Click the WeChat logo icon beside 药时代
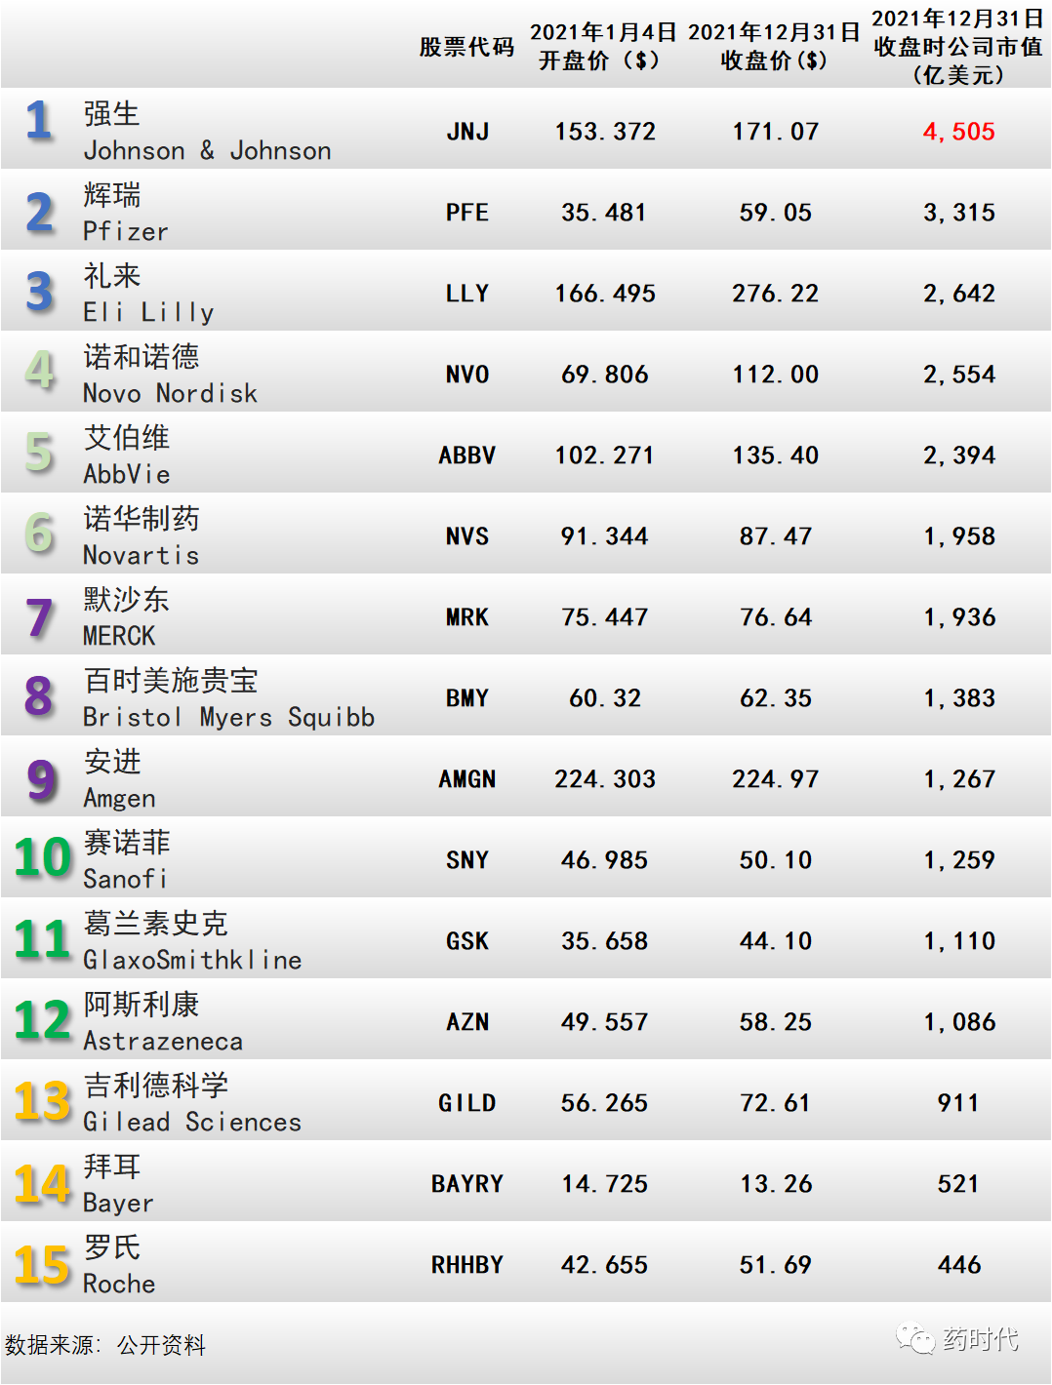 point(915,1338)
